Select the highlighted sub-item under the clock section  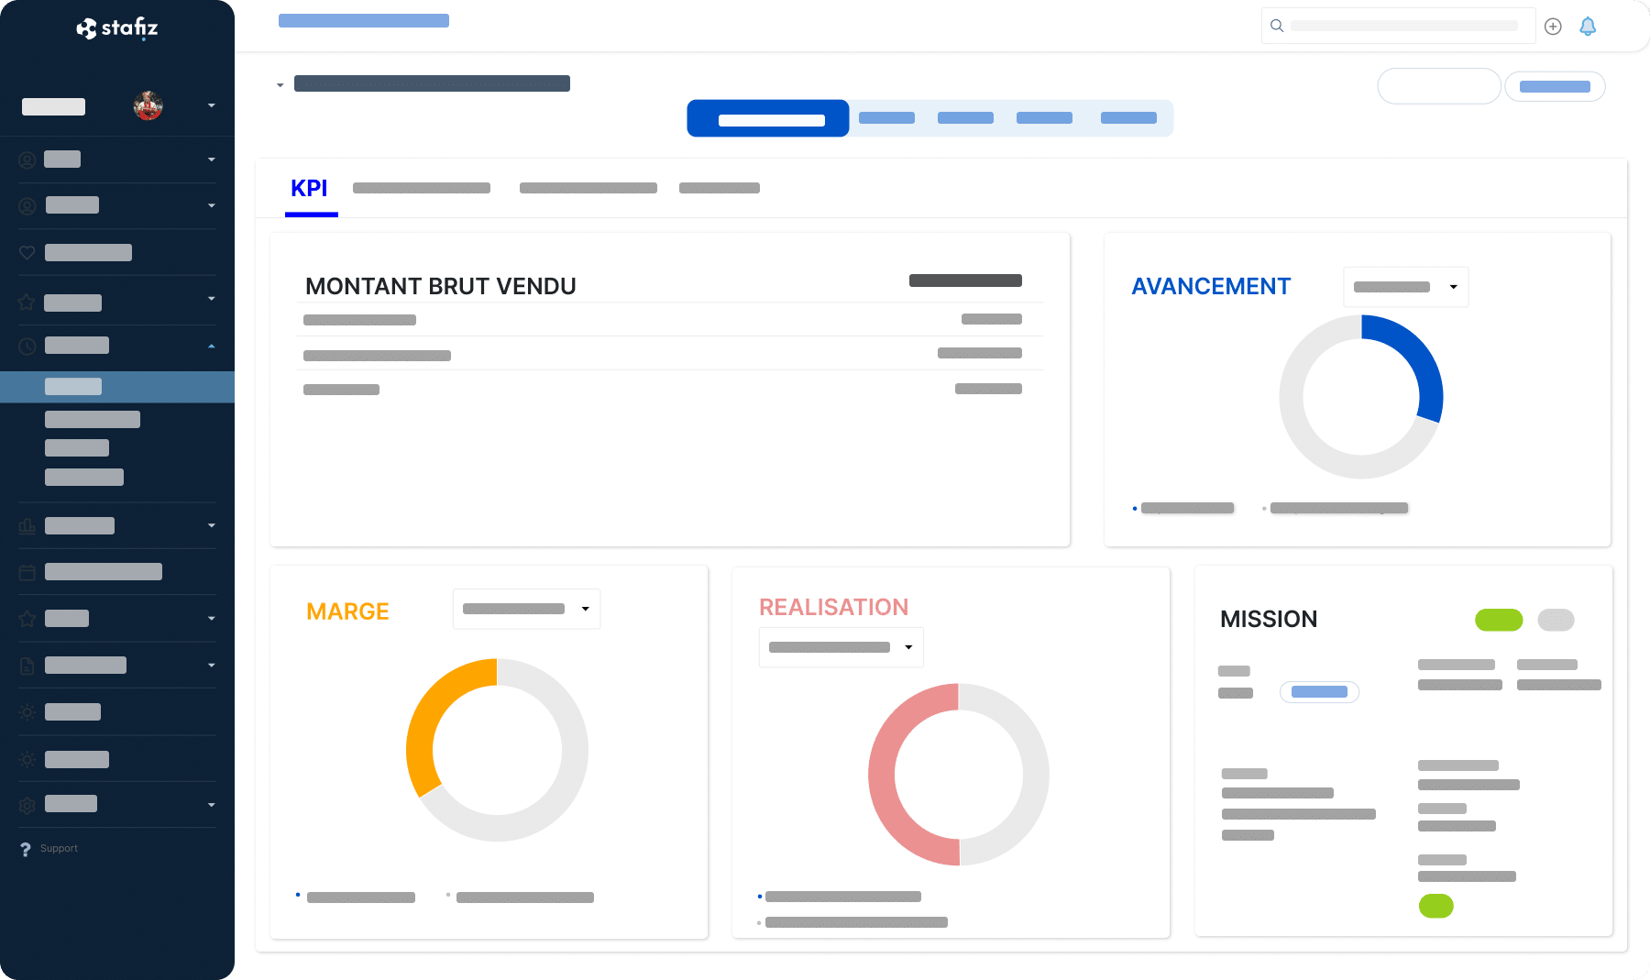117,387
